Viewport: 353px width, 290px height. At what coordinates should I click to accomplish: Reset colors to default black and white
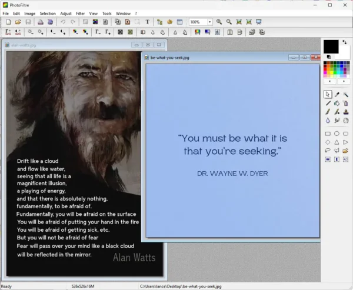328,56
